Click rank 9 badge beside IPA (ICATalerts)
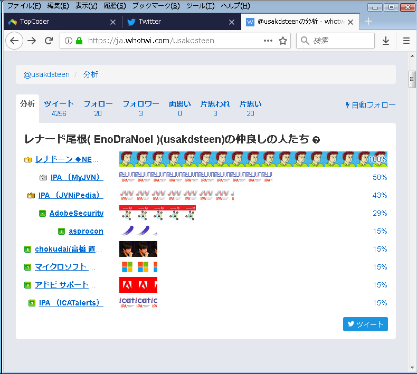417x374 pixels. click(x=32, y=303)
